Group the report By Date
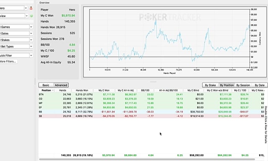 tap(260, 85)
